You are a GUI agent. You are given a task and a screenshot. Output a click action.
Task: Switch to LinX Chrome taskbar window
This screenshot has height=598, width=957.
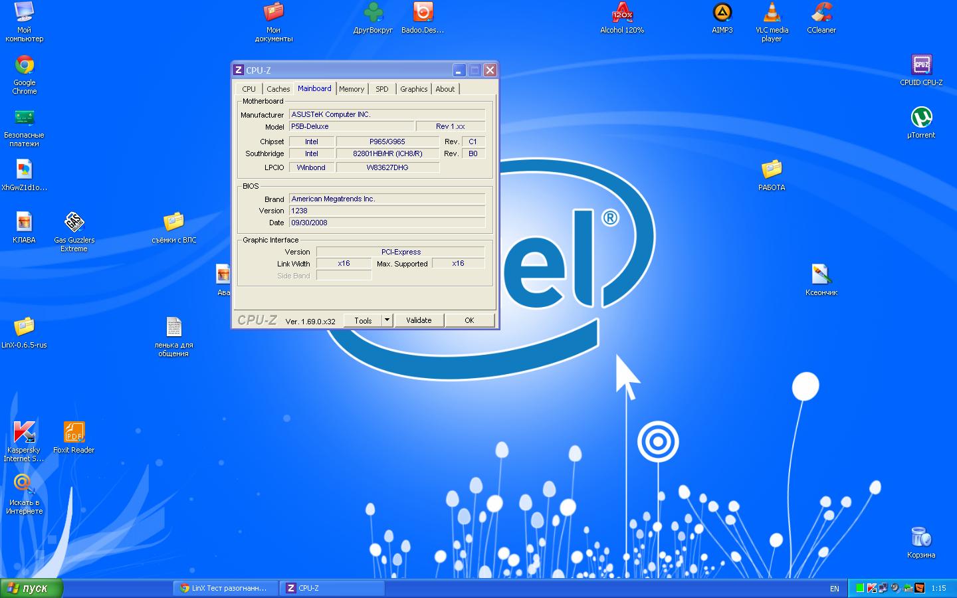tap(225, 588)
